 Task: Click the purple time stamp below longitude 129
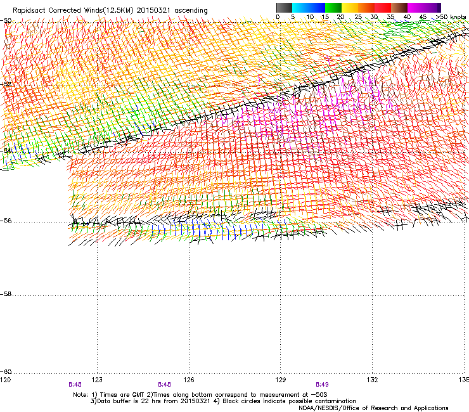click(322, 385)
